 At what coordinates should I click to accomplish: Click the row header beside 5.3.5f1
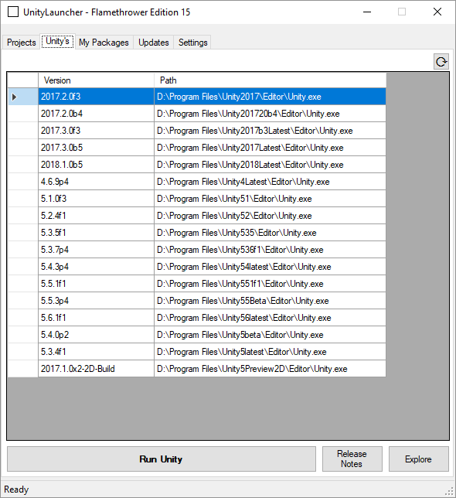click(x=23, y=233)
